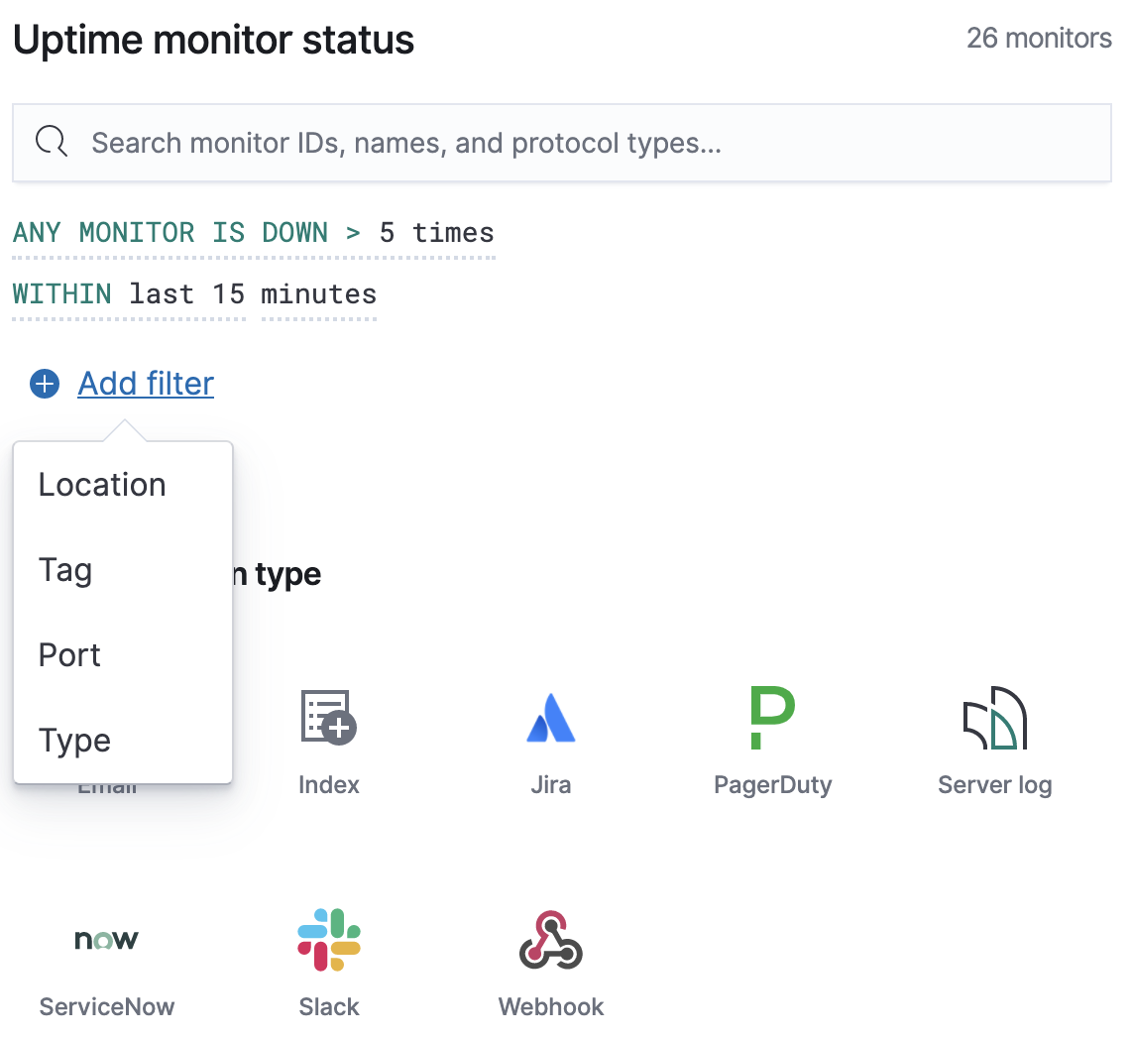Click the search magnifier icon
Viewport: 1132px width, 1039px height.
51,142
